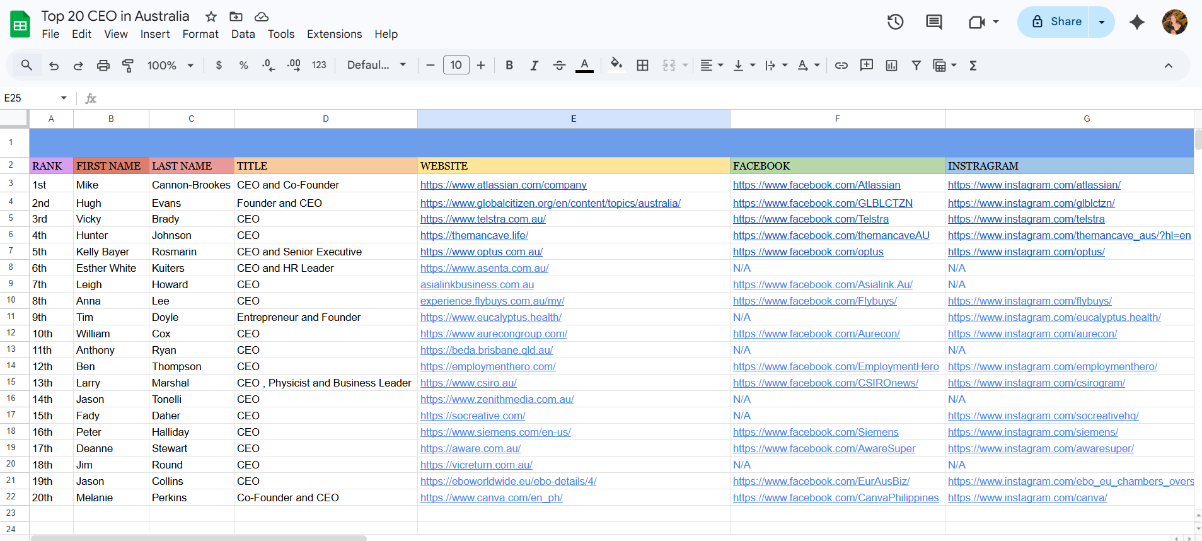This screenshot has width=1202, height=541.
Task: Open the Optus Instagram link
Action: [1026, 252]
